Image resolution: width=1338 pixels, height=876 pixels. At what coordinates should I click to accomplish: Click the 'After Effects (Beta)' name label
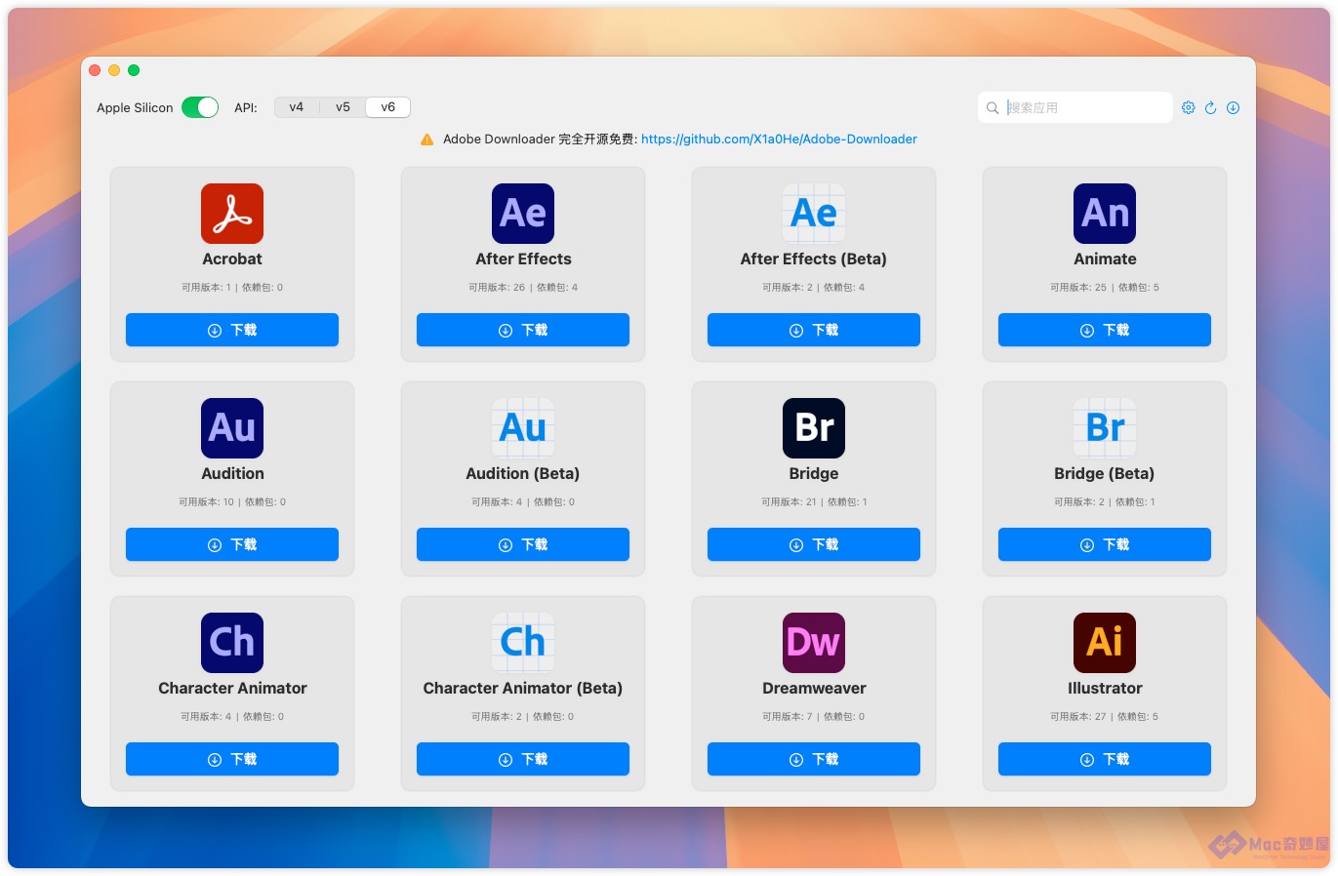coord(814,259)
